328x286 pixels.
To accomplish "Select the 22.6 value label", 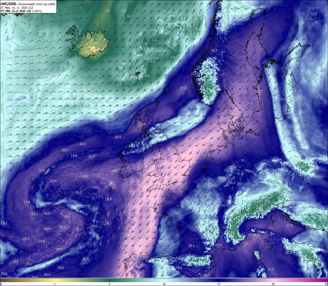I will [x=26, y=239].
